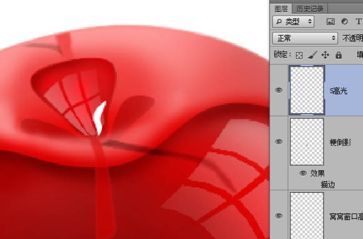Open the 正常 blend mode dropdown
363x239 pixels.
click(305, 38)
